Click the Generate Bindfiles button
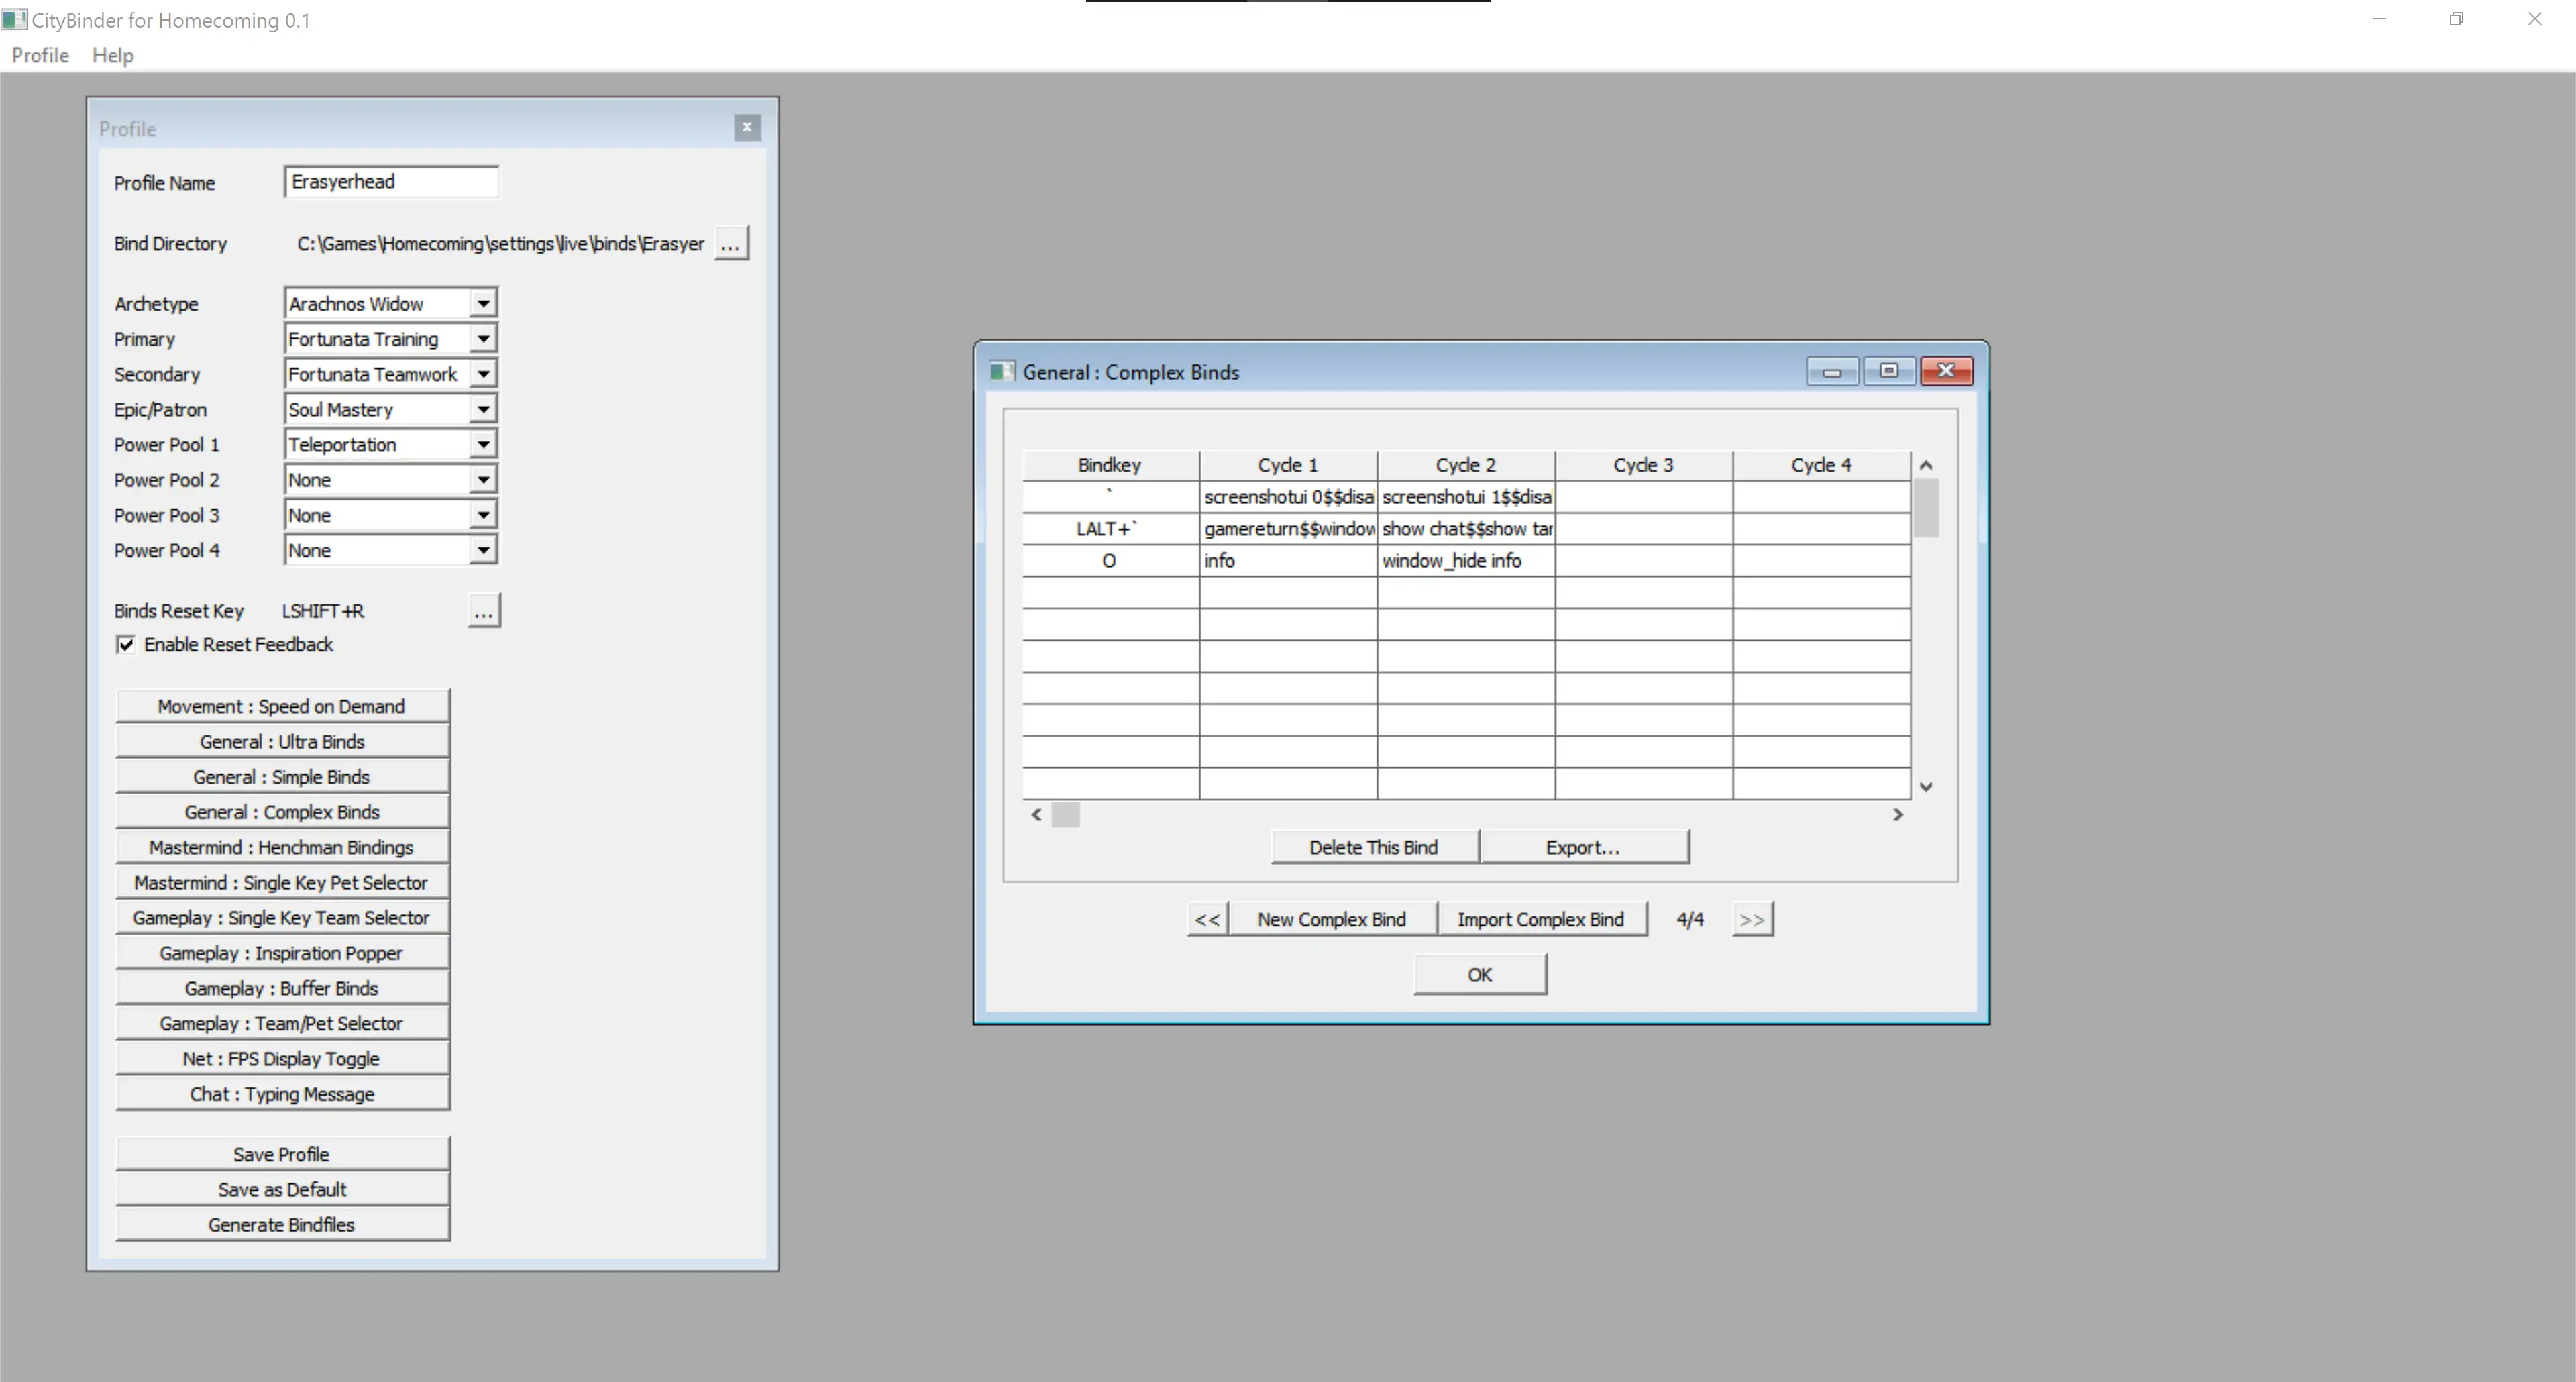 (281, 1224)
